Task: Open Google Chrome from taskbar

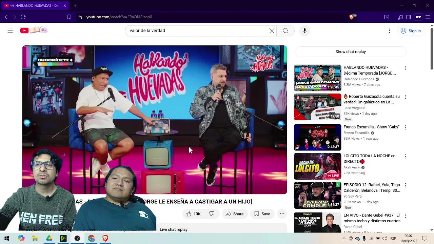Action: 91,239
